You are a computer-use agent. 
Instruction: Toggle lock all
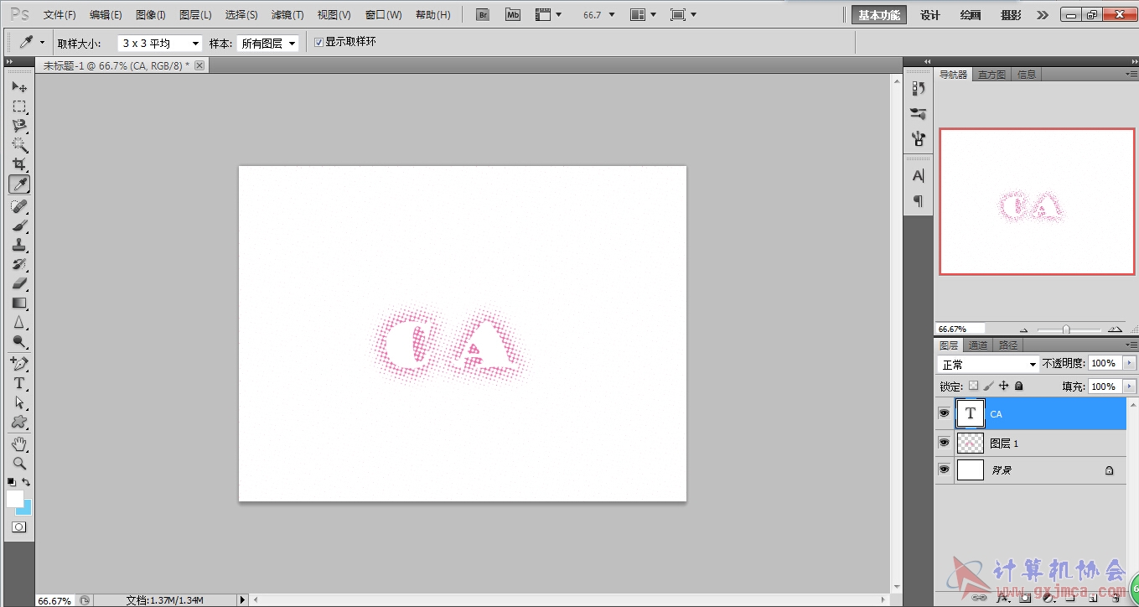coord(1018,386)
